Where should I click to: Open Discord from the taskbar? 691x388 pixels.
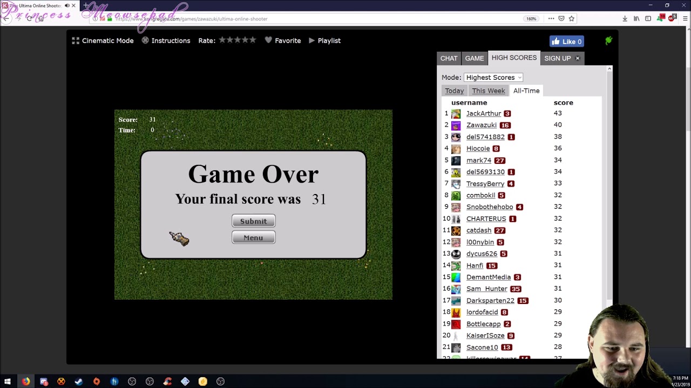[x=44, y=381]
